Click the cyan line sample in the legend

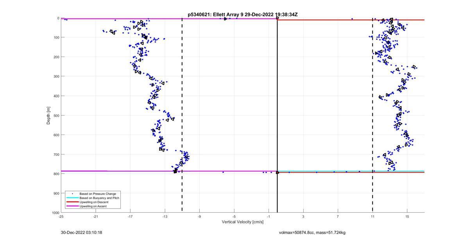pyautogui.click(x=72, y=198)
